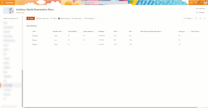Click the 21:00 end time cell
This screenshot has height=108, width=208.
[x=130, y=44]
